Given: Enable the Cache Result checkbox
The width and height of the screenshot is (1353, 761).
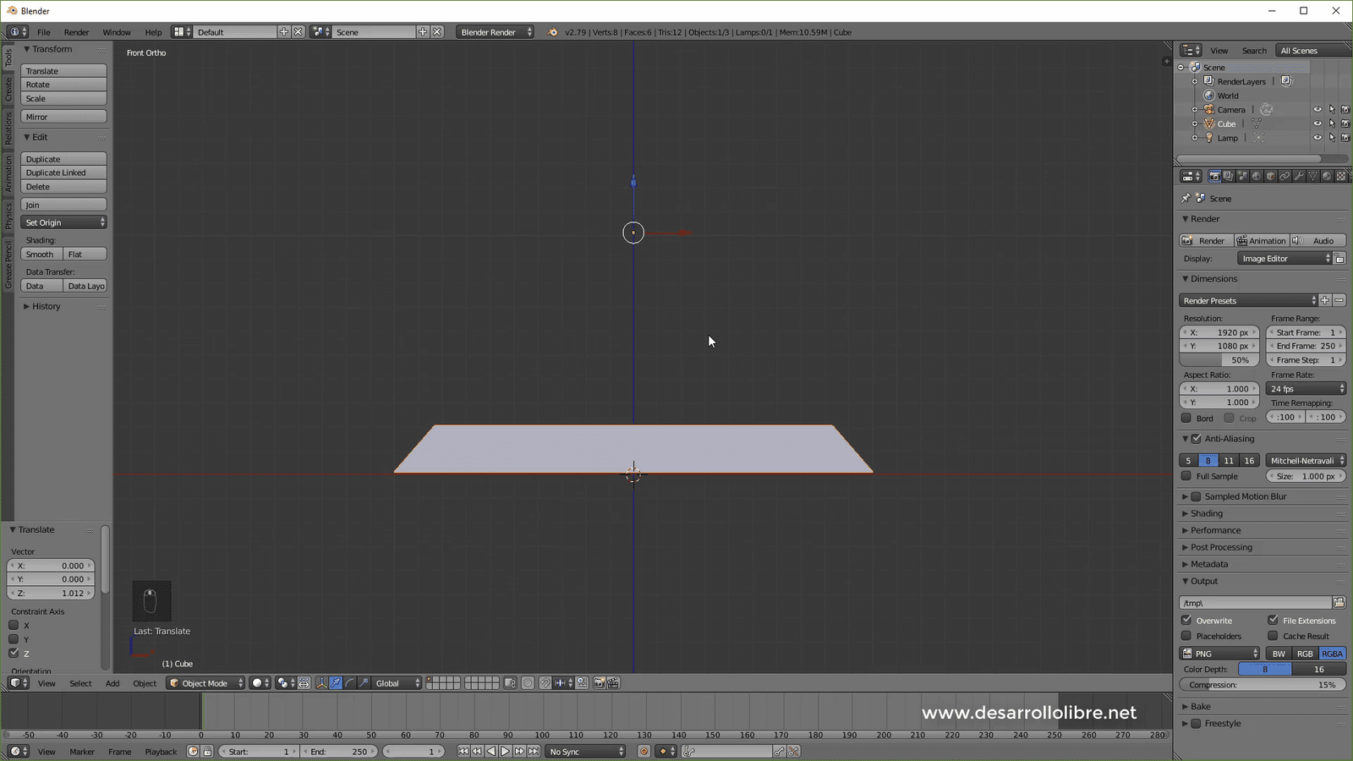Looking at the screenshot, I should pyautogui.click(x=1273, y=636).
